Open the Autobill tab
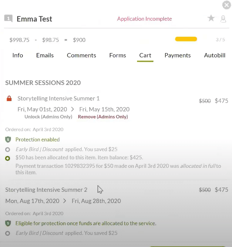 tap(214, 55)
